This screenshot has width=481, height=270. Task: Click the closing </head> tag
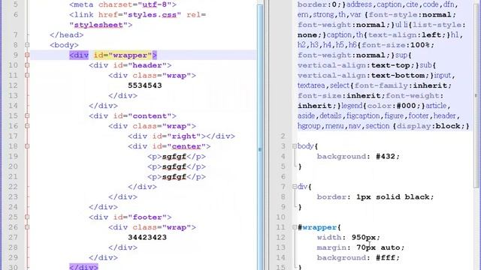coord(67,35)
